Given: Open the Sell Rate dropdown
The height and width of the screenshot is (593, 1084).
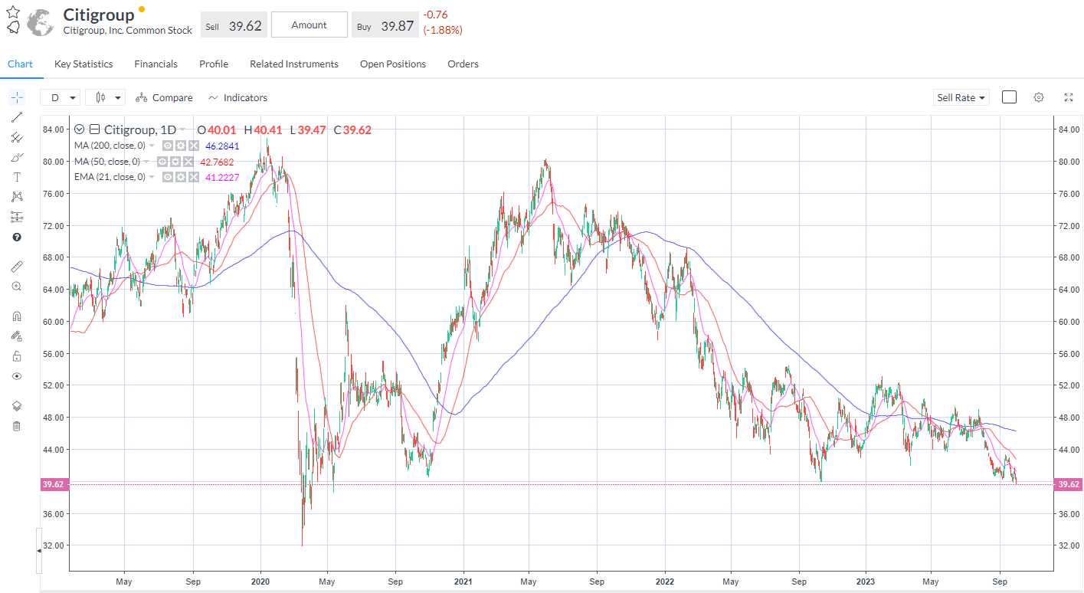Looking at the screenshot, I should (961, 97).
